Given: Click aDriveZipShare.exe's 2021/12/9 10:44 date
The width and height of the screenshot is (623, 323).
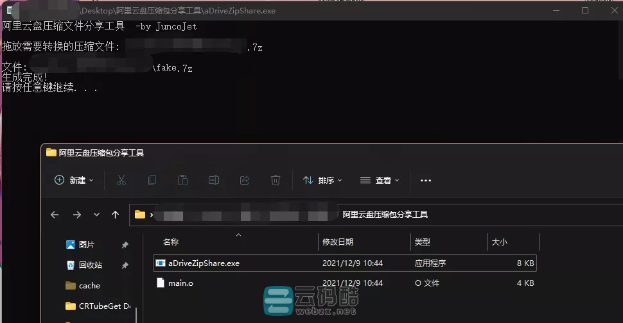Looking at the screenshot, I should click(353, 263).
